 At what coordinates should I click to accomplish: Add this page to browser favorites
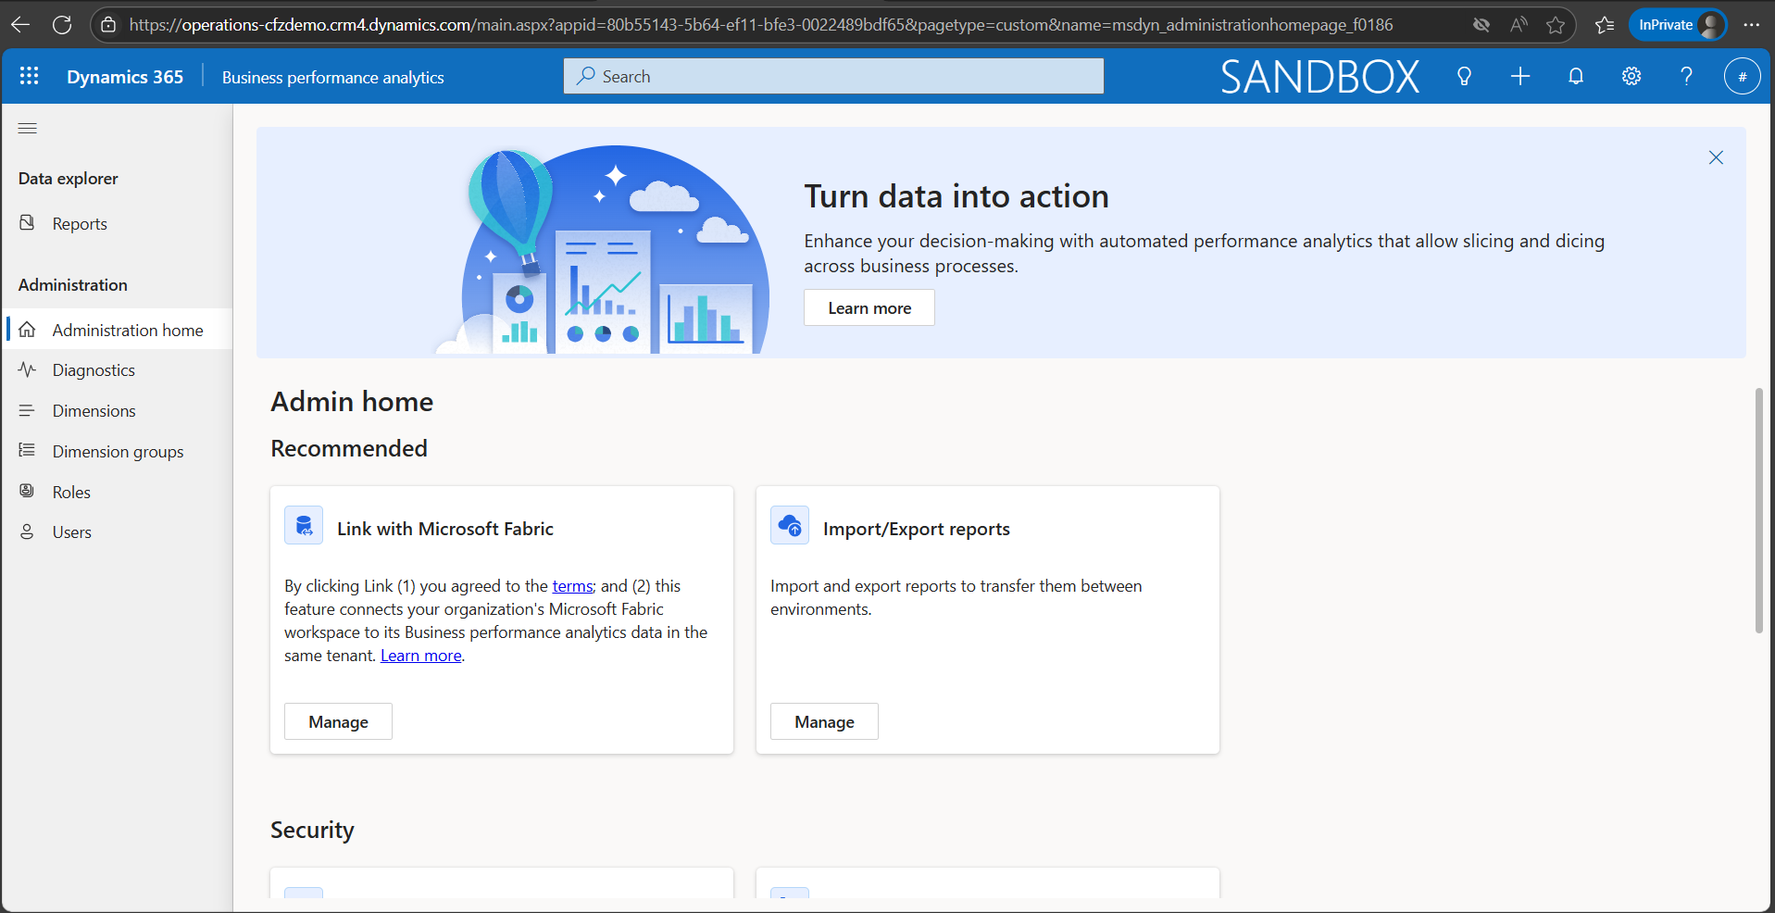1556,25
